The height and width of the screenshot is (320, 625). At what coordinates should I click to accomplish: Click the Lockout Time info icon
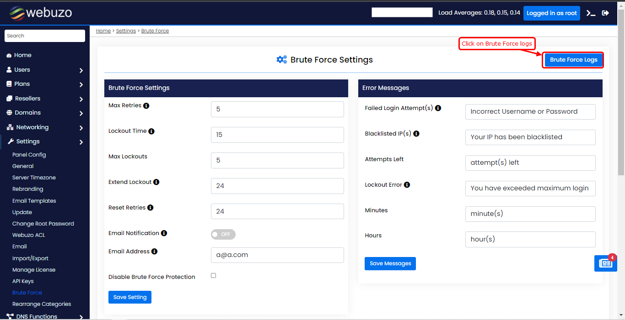point(151,131)
